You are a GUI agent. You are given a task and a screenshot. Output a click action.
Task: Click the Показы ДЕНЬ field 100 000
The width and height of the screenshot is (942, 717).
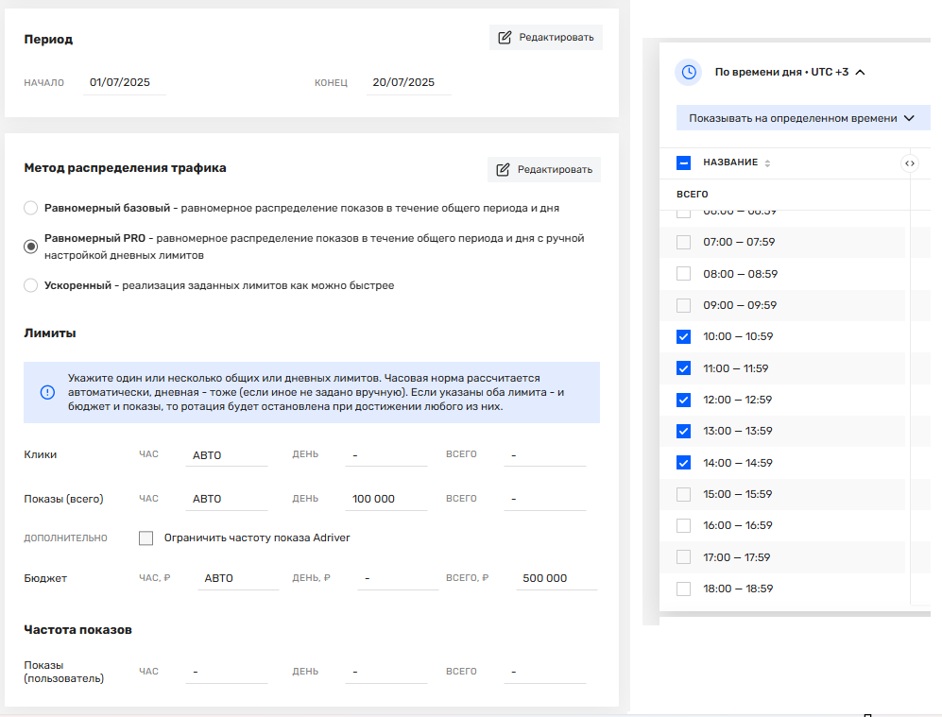tap(386, 499)
